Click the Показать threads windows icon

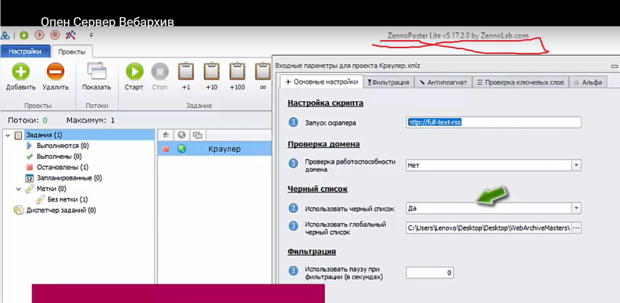tap(96, 72)
